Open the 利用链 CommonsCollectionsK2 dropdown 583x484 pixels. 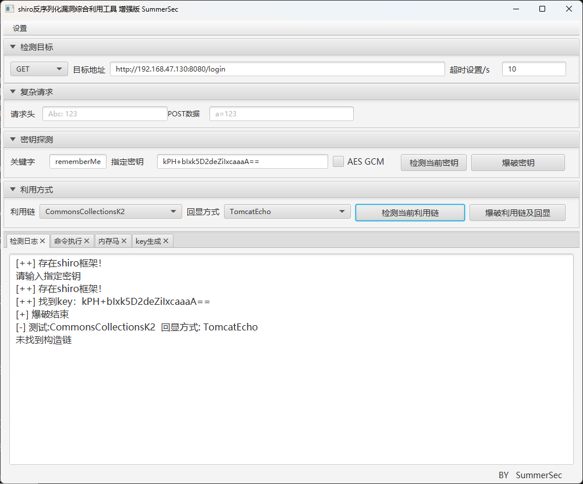[111, 212]
